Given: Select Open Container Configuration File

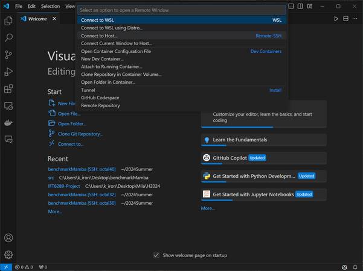Looking at the screenshot, I should point(182,51).
